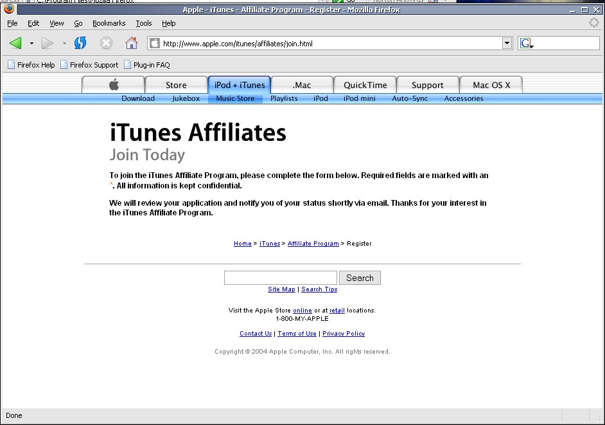Click the Firefox Help bookmark page icon
The width and height of the screenshot is (605, 425).
tap(11, 64)
